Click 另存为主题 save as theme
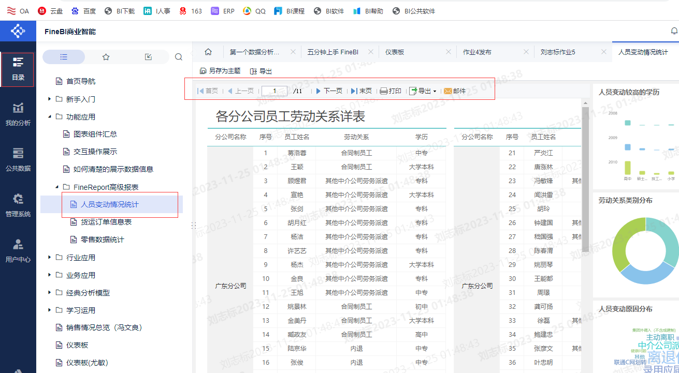The width and height of the screenshot is (679, 373). tap(220, 71)
